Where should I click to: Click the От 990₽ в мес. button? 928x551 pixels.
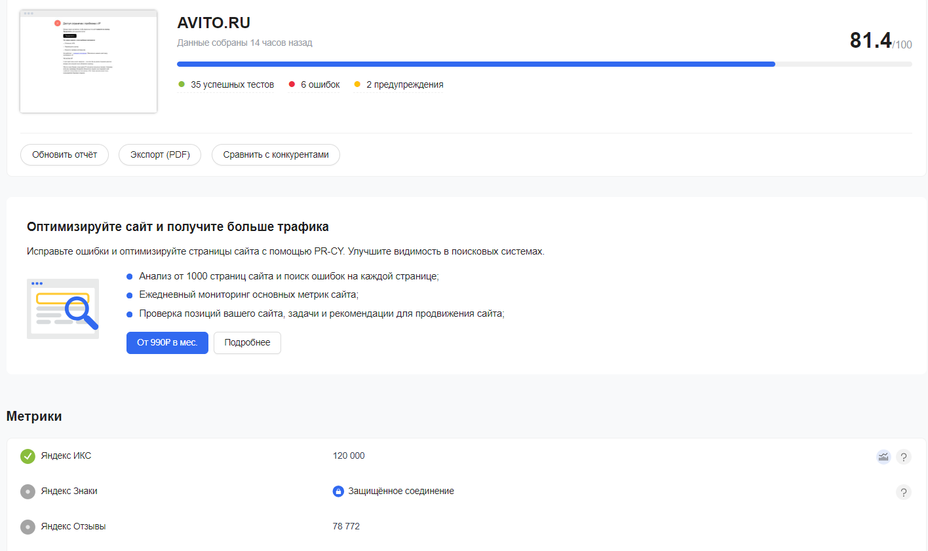coord(167,343)
